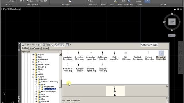Switch to the Folders tab
This screenshot has height=103, width=184.
click(25, 48)
